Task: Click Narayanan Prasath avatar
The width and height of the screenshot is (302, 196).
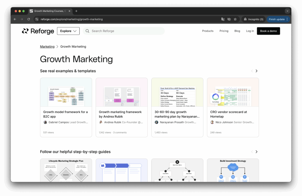Action: [156, 122]
